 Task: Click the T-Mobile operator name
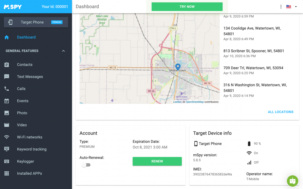pyautogui.click(x=253, y=179)
